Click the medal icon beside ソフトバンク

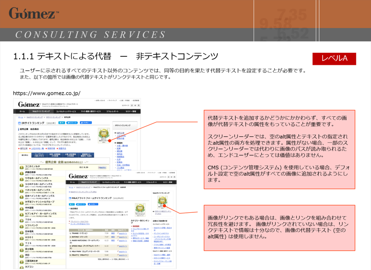[x=21, y=227]
